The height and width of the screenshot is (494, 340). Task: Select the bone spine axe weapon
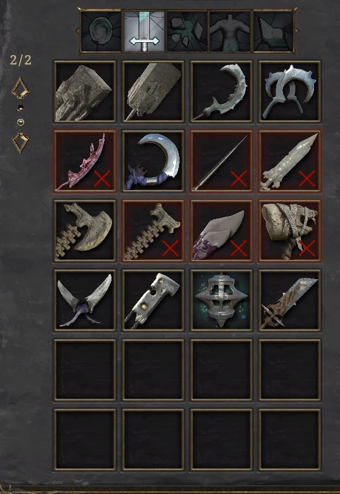point(85,230)
